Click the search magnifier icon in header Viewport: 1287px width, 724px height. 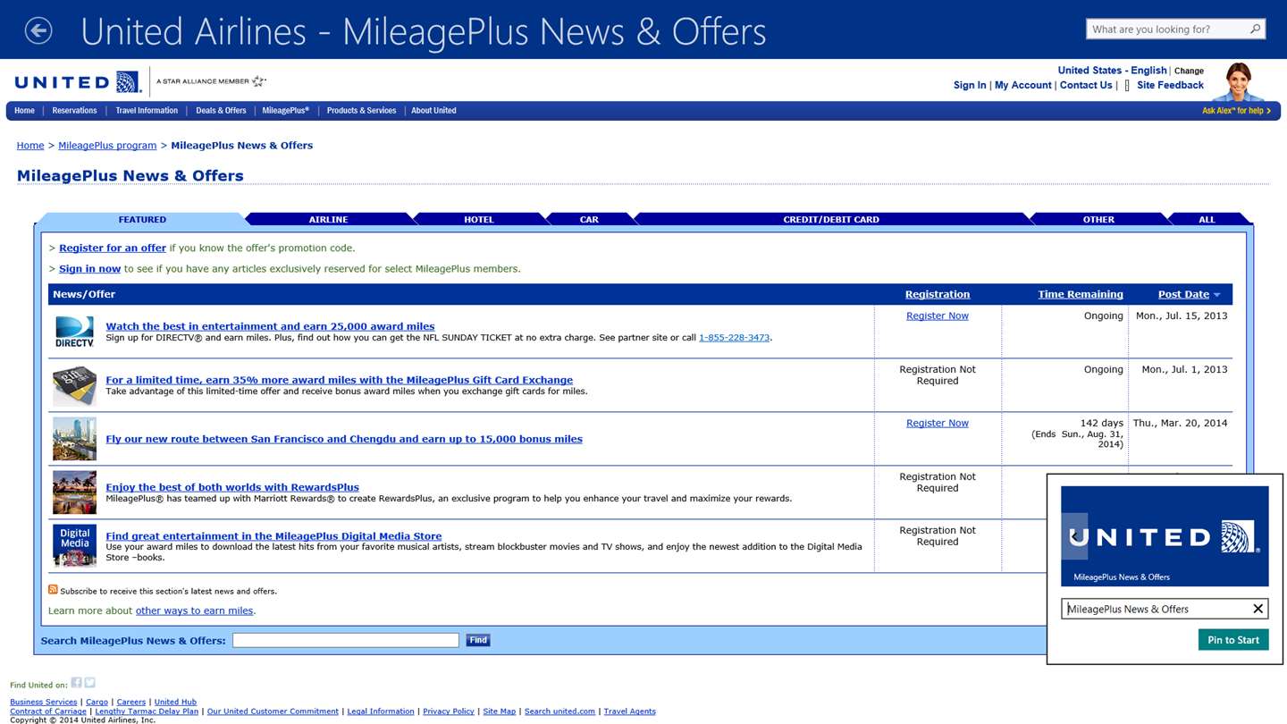pos(1255,29)
